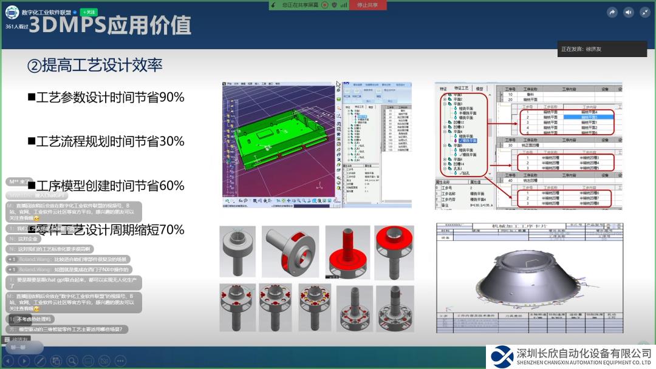Click the green 关注 follow button
This screenshot has width=656, height=369.
89,12
